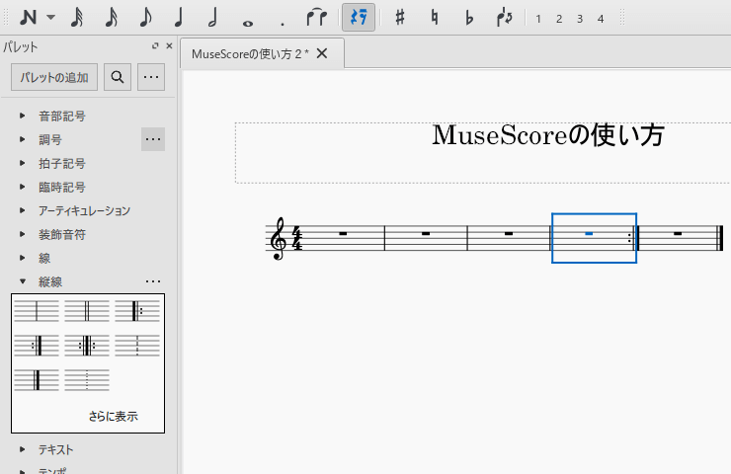This screenshot has height=474, width=731.
Task: Select the rest in fifth measure
Action: [678, 233]
